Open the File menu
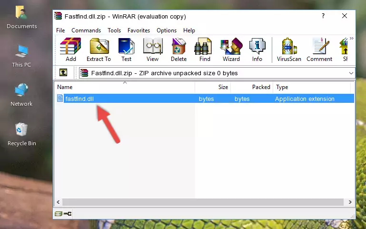 [x=60, y=30]
